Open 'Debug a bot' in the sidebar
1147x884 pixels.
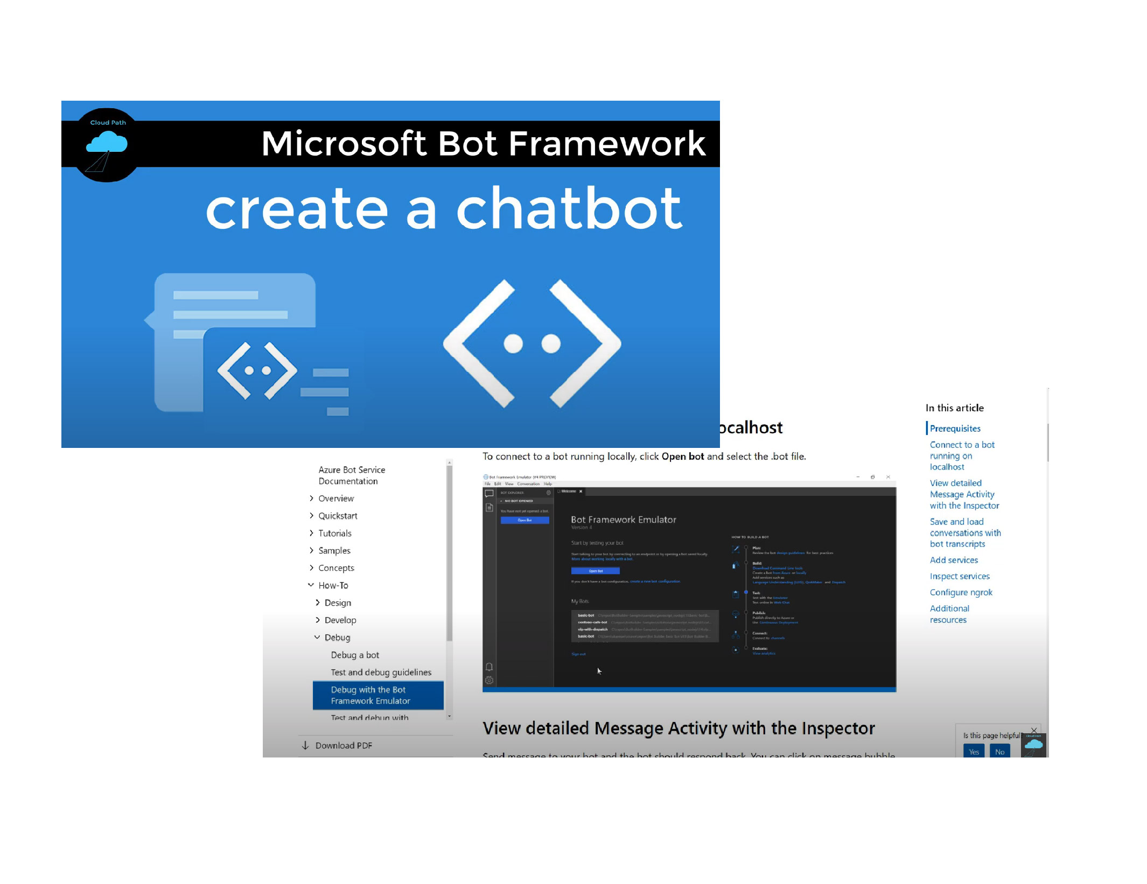355,655
